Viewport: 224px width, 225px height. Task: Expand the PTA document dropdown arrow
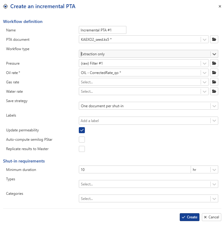(x=204, y=40)
